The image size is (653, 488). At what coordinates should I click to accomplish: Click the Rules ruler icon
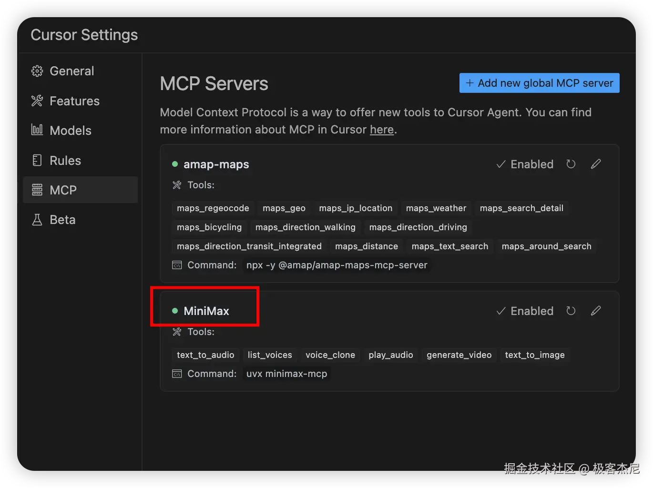click(37, 160)
